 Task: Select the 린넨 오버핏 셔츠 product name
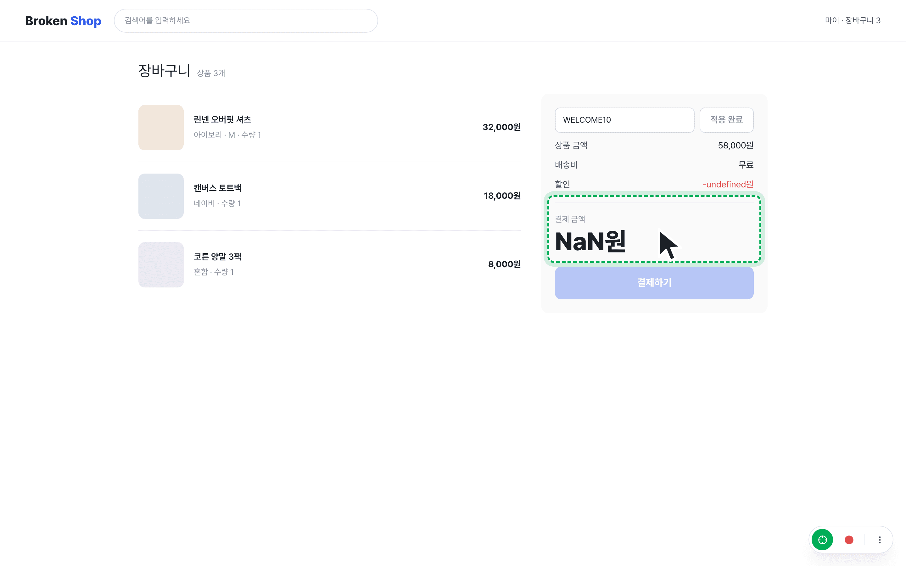coord(222,119)
